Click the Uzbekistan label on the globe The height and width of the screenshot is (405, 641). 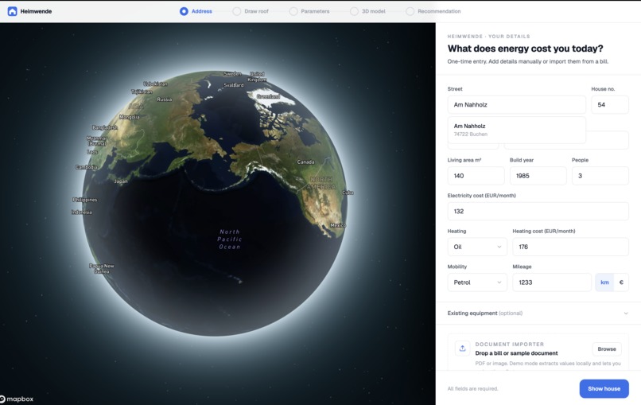pos(155,84)
